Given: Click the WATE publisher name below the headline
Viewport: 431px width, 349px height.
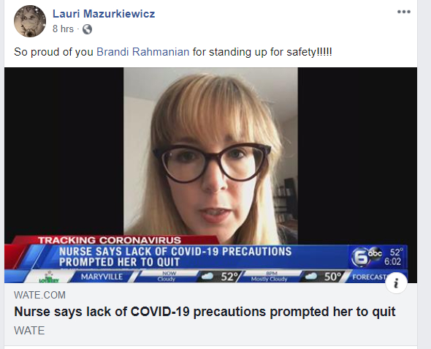Looking at the screenshot, I should [29, 330].
